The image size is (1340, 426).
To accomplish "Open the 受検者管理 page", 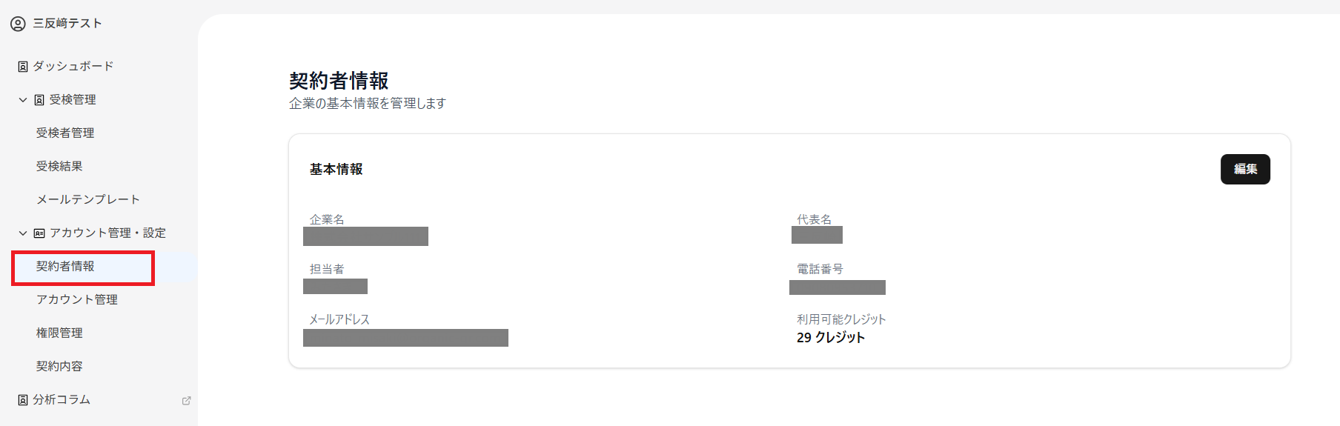I will (65, 133).
